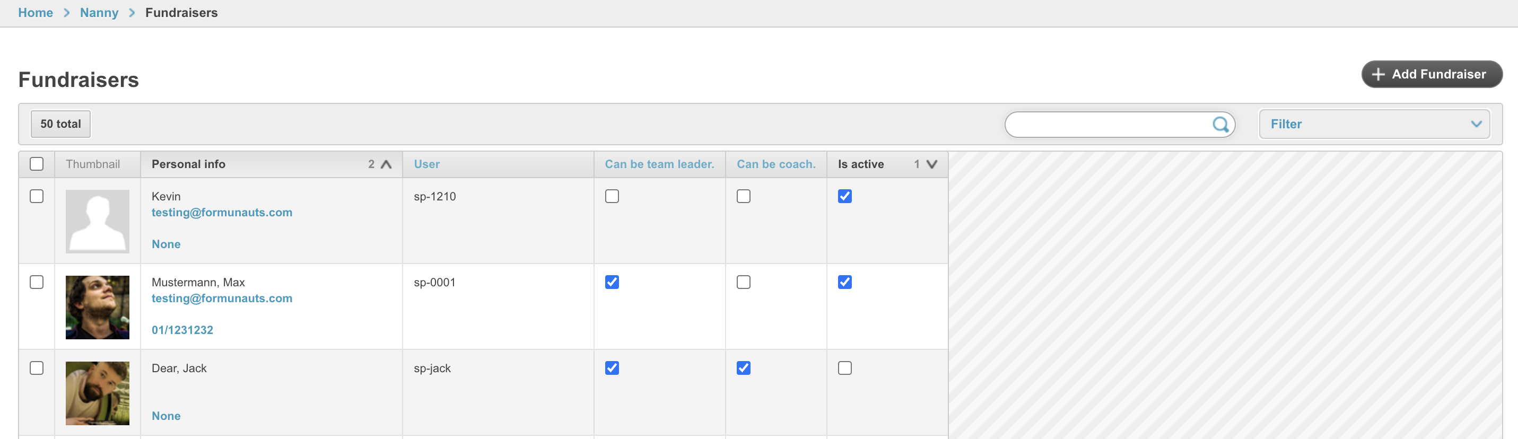Screen dimensions: 1518x439
Task: Go to Nanny breadcrumb link
Action: pos(99,12)
